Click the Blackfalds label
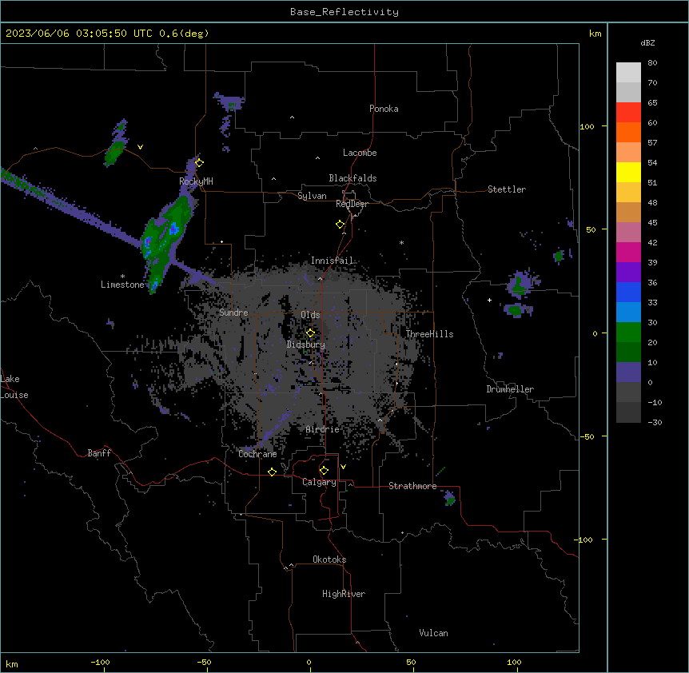The width and height of the screenshot is (689, 673). pos(352,178)
